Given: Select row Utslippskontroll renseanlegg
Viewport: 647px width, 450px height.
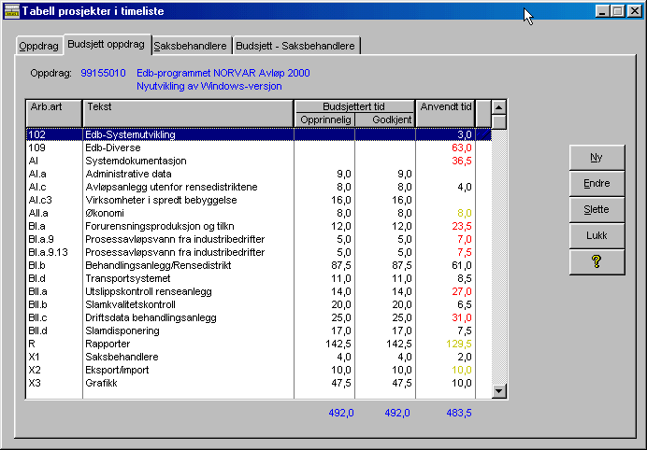Looking at the screenshot, I should 259,292.
